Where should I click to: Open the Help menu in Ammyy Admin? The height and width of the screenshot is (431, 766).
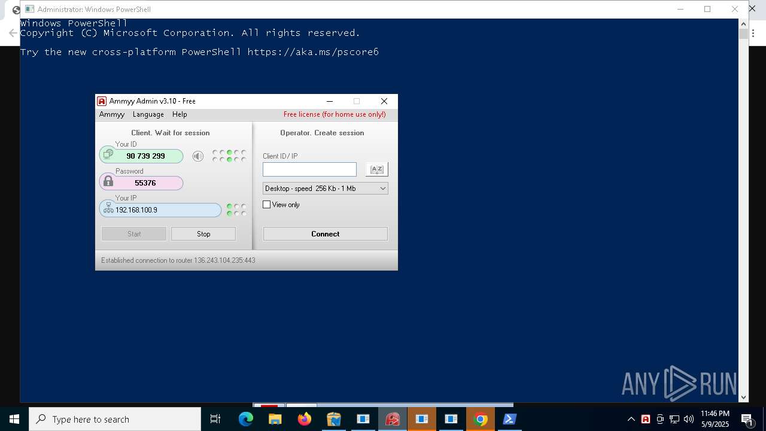coord(180,114)
